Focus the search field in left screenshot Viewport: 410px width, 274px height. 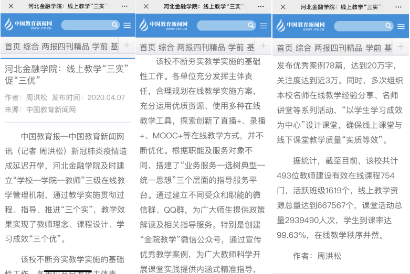tap(90, 25)
